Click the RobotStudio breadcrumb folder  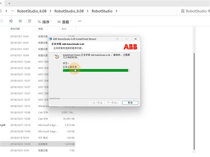102,11
